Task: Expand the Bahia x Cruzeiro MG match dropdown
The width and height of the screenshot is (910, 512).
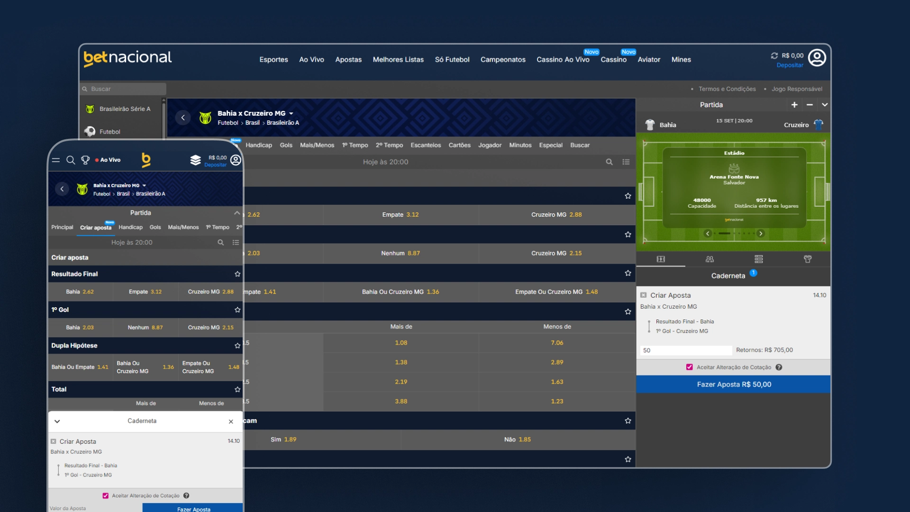Action: tap(291, 113)
